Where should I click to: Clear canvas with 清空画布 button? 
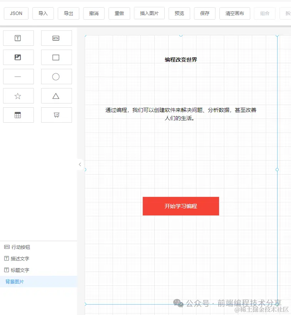click(x=235, y=13)
